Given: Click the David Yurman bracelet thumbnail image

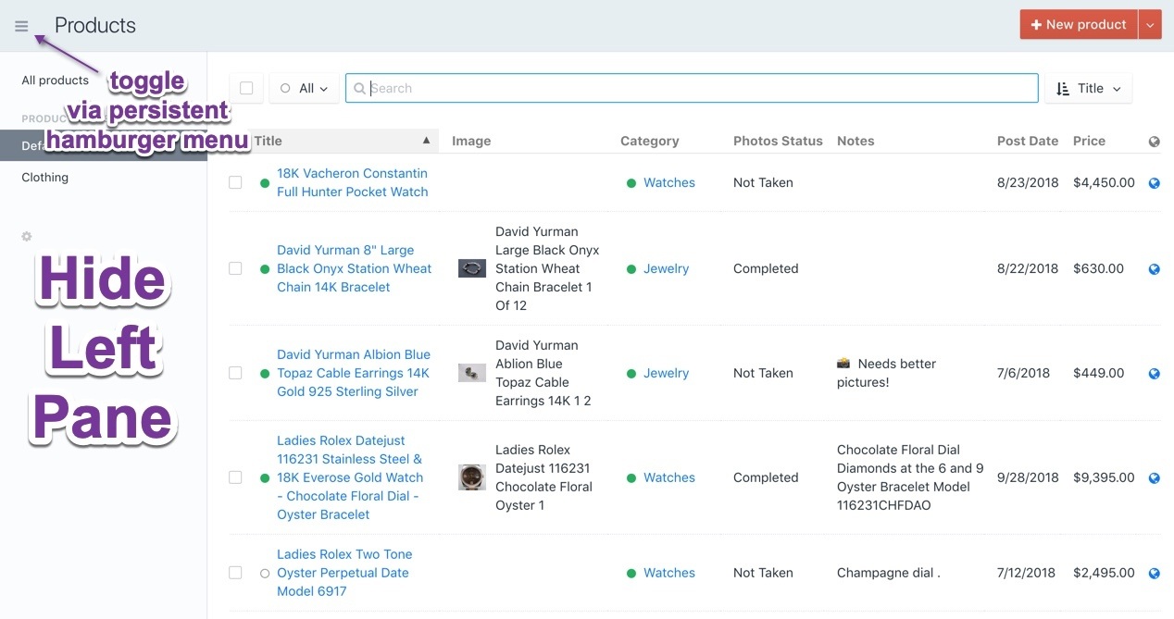Looking at the screenshot, I should click(x=472, y=268).
